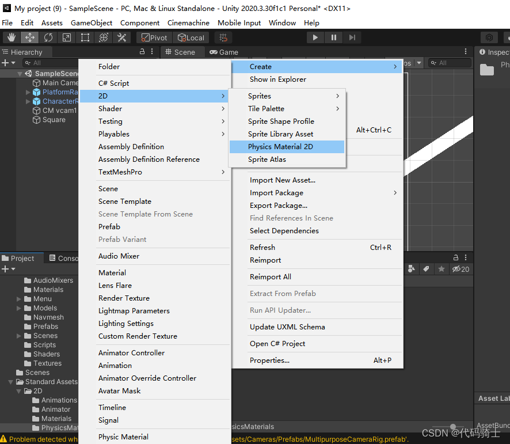This screenshot has width=510, height=444.
Task: Select C# Script in Create menu
Action: [154, 84]
